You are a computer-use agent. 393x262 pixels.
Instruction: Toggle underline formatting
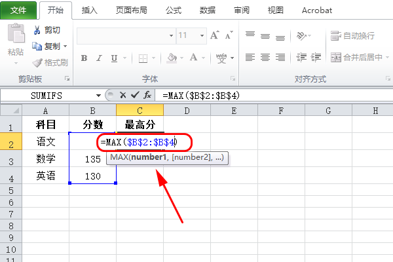(x=114, y=58)
